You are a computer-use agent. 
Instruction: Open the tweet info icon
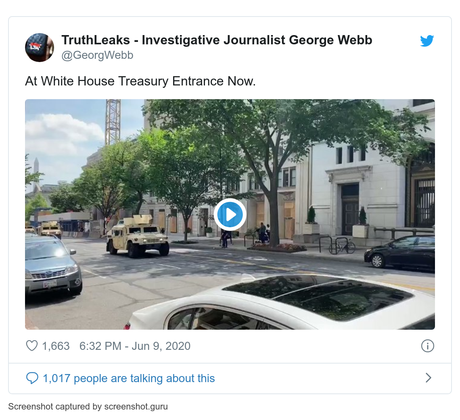pos(427,346)
